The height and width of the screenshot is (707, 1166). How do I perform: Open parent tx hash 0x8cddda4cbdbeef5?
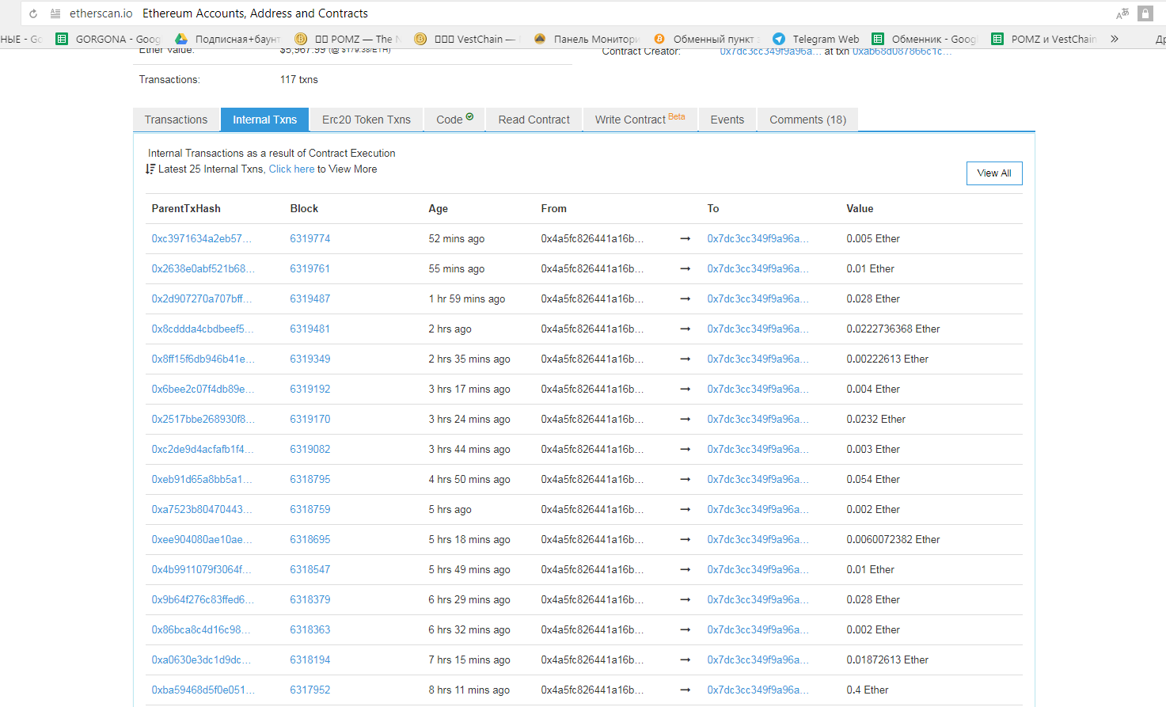pos(203,329)
